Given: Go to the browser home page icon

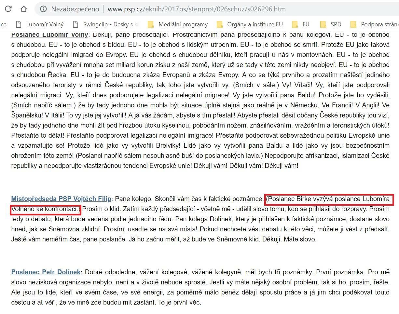Looking at the screenshot, I should click(x=23, y=9).
